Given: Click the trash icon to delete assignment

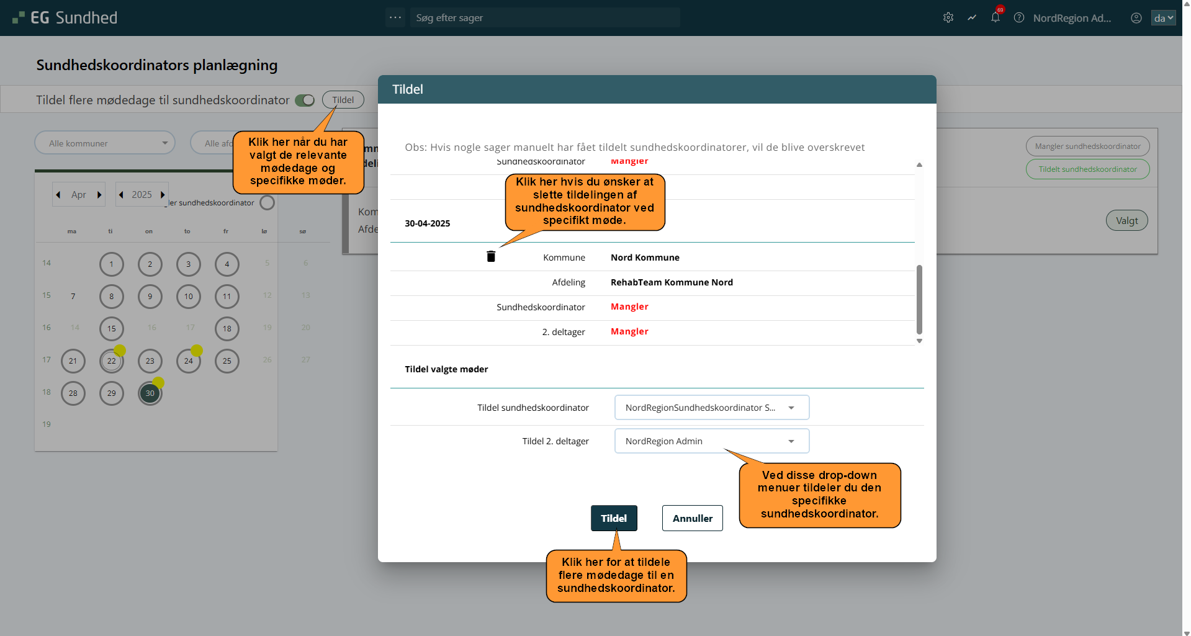Looking at the screenshot, I should point(491,257).
